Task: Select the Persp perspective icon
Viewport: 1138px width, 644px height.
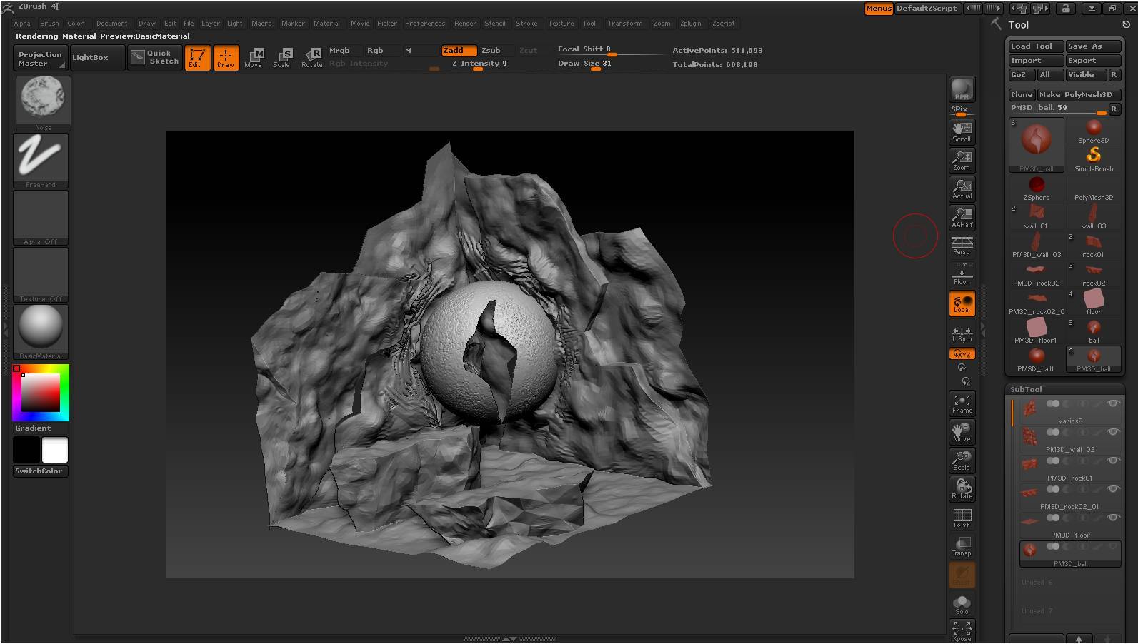Action: pos(962,246)
